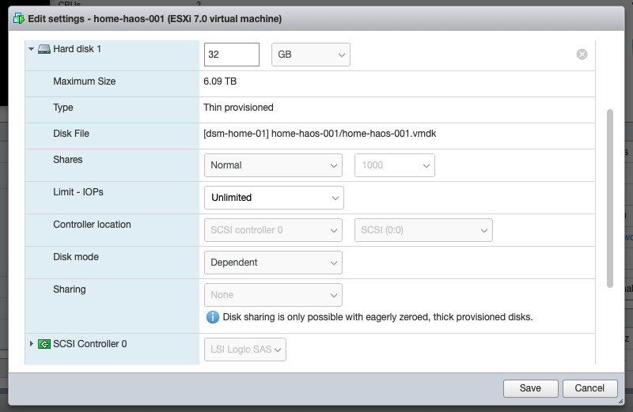Open the GB disk size unit dropdown

310,55
